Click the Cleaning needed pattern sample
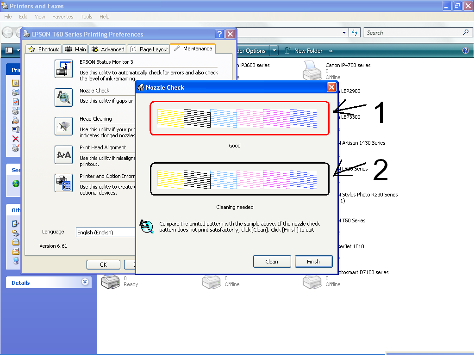The width and height of the screenshot is (474, 355). pyautogui.click(x=239, y=179)
